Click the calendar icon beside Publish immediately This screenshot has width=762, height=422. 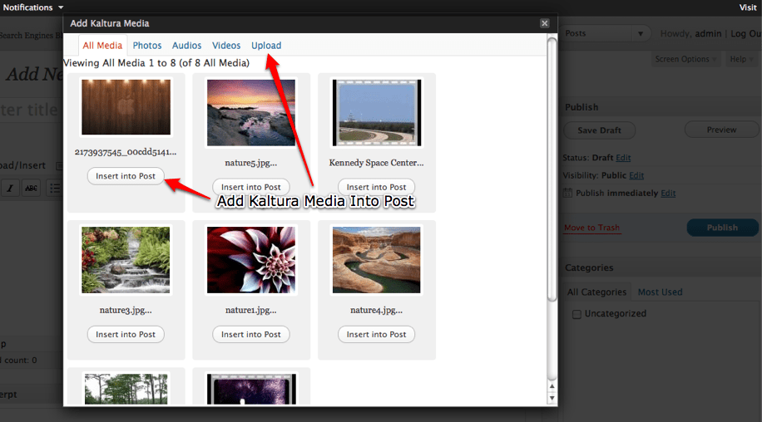(567, 193)
